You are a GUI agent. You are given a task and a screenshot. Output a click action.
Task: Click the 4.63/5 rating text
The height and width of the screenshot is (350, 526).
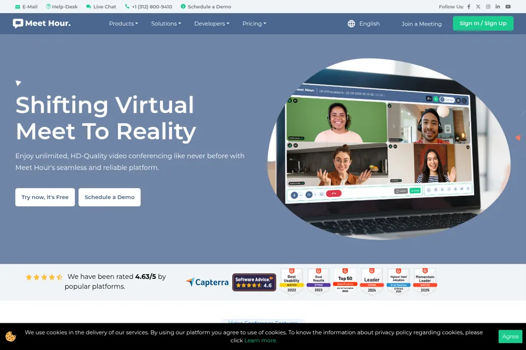point(146,277)
